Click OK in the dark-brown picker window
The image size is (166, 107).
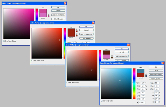(x=122, y=49)
